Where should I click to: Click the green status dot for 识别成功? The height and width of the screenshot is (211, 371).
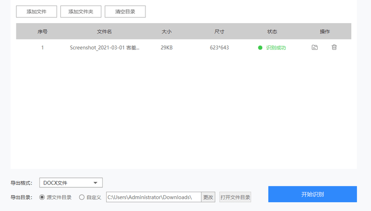click(260, 48)
